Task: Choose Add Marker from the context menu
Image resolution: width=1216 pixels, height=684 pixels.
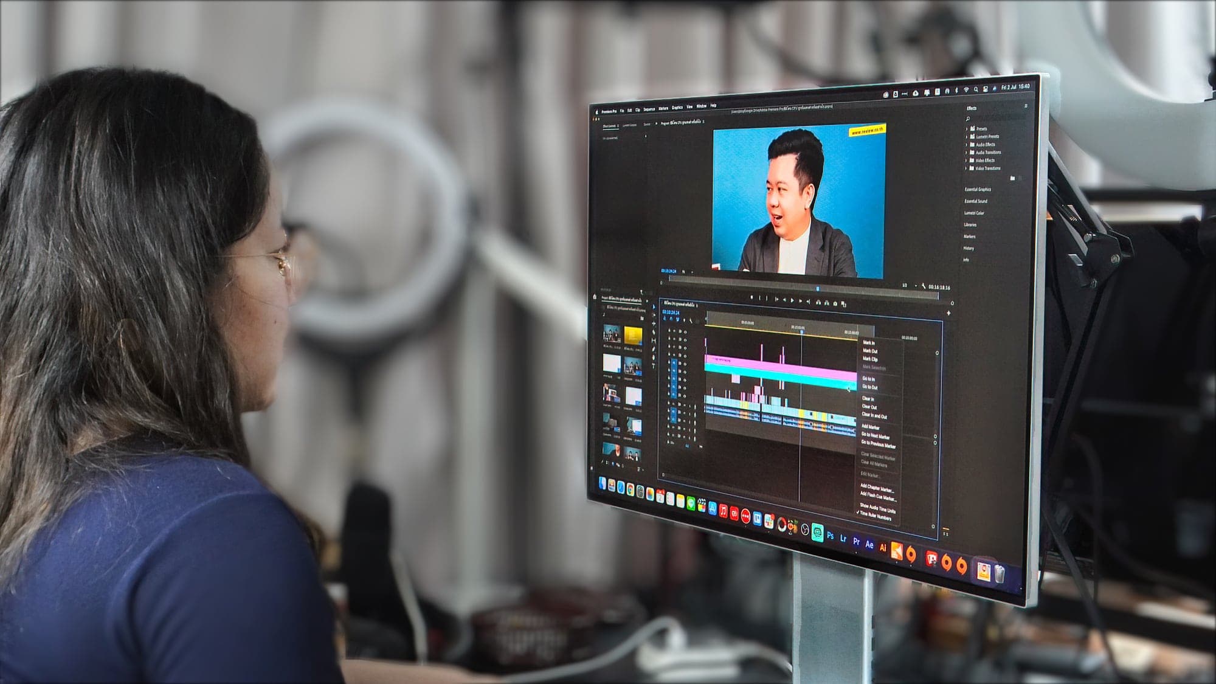Action: 871,427
